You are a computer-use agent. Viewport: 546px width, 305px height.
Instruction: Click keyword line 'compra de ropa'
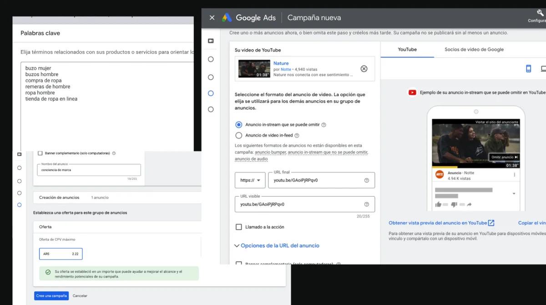pos(43,81)
